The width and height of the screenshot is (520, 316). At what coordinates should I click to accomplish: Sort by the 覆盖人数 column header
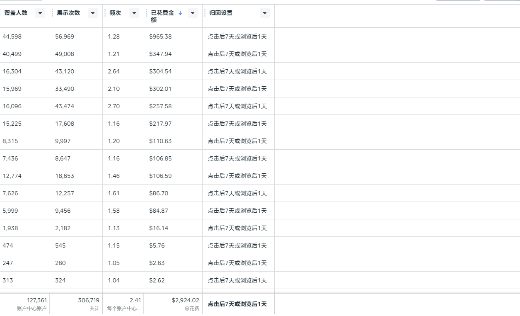(16, 13)
